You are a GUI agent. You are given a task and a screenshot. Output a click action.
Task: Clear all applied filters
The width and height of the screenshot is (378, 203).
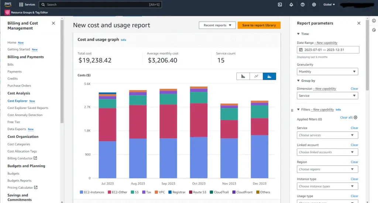346,118
